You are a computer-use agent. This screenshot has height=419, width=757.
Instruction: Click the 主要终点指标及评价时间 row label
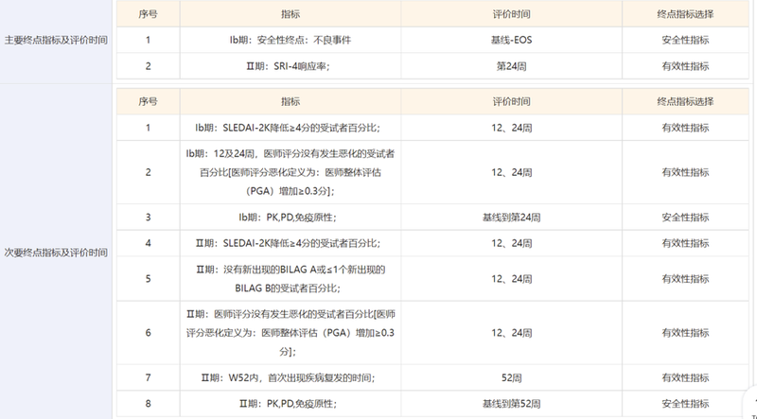(56, 41)
